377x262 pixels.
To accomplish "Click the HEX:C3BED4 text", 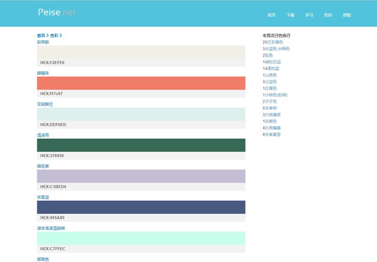I will click(x=53, y=187).
